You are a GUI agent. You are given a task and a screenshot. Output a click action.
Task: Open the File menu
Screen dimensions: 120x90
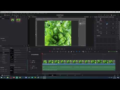tap(8, 13)
